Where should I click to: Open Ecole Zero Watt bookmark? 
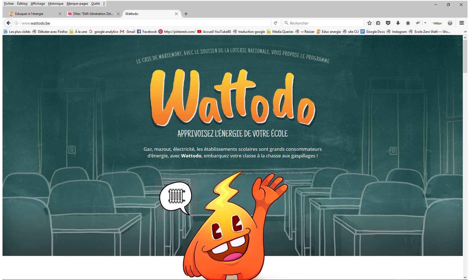(x=429, y=32)
